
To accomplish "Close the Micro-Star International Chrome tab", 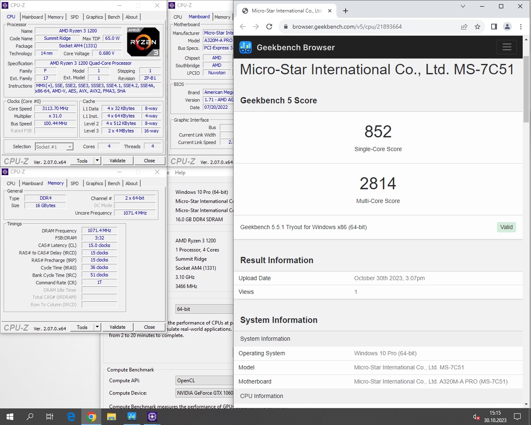I will coord(330,11).
